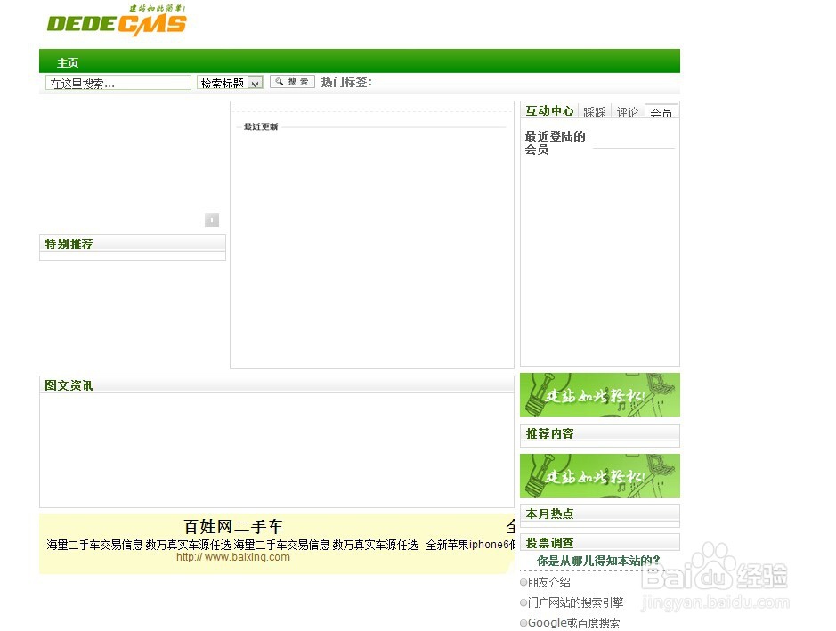Select the 互动中心 tab
This screenshot has height=631, width=836.
(x=548, y=110)
